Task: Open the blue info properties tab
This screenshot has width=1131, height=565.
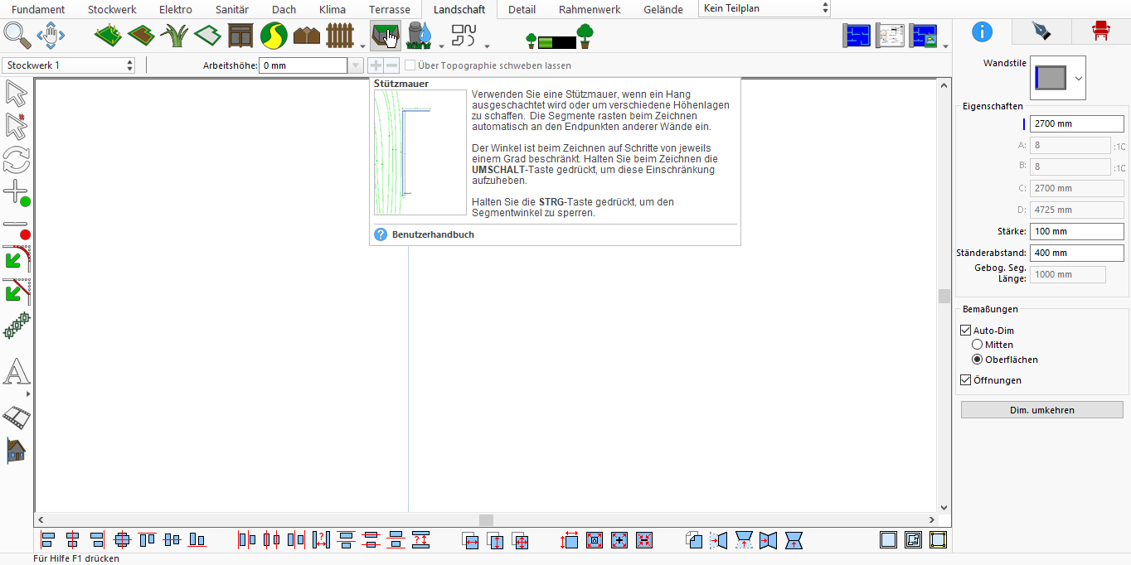Action: click(982, 31)
